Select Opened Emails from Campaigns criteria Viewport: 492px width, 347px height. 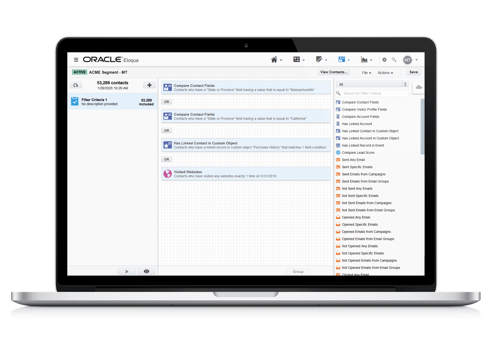[x=366, y=232]
